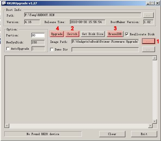This screenshot has width=161, height=141.
Task: Enable the AutoUpgrade checkbox
Action: 8,49
